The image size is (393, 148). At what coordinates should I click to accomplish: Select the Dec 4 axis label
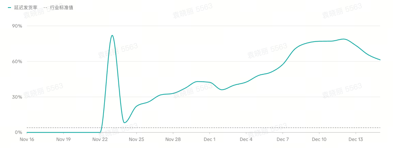tap(246, 139)
